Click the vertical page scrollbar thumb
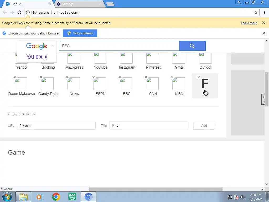Image resolution: width=269 pixels, height=202 pixels. (x=267, y=89)
